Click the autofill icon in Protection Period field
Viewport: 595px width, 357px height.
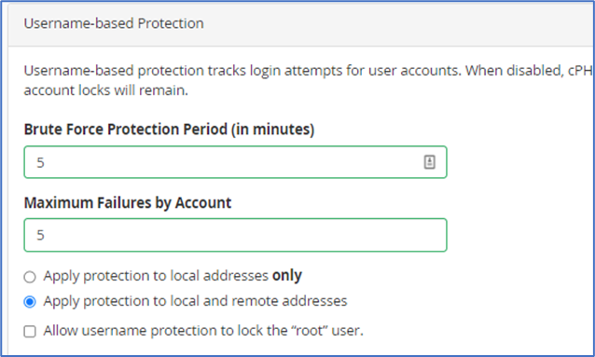(x=429, y=162)
